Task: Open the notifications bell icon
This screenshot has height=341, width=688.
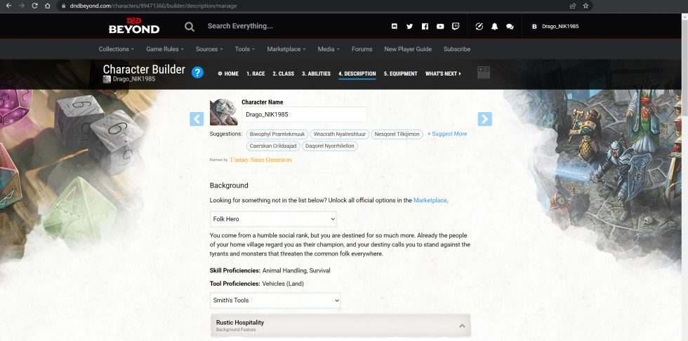Action: point(494,27)
